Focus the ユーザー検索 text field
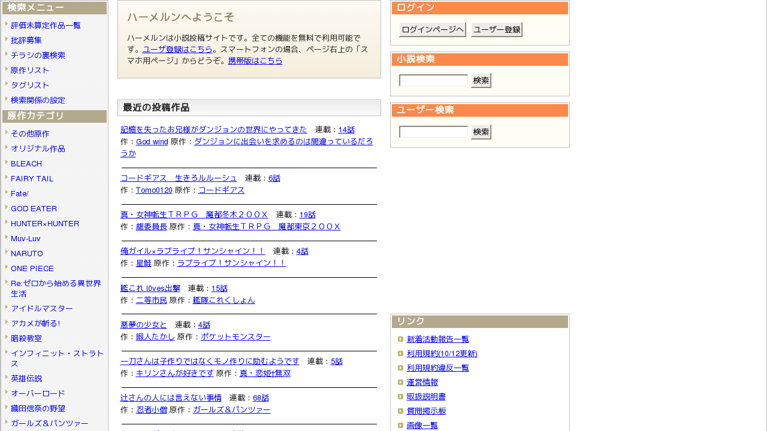This screenshot has height=431, width=767. click(433, 132)
